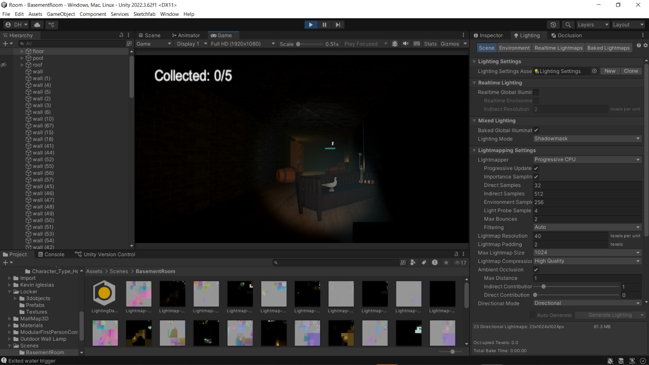Screen dimensions: 649x365
Task: Click the cloud services icon
Action: click(x=37, y=25)
